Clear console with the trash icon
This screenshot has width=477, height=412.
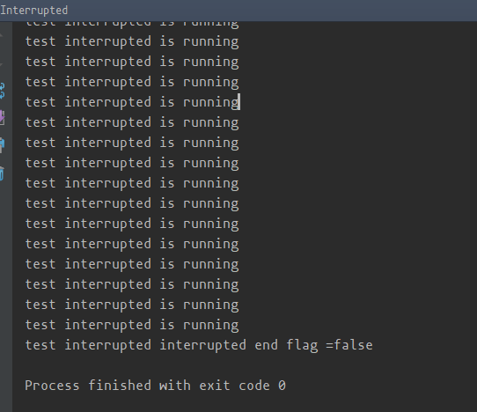[x=2, y=173]
